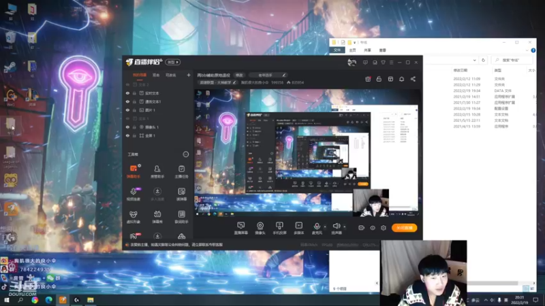
Task: Open the Windows Start button
Action: pyautogui.click(x=7, y=300)
